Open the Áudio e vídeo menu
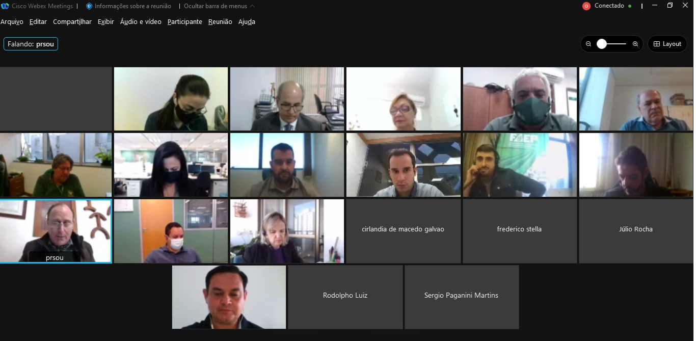 (x=141, y=22)
